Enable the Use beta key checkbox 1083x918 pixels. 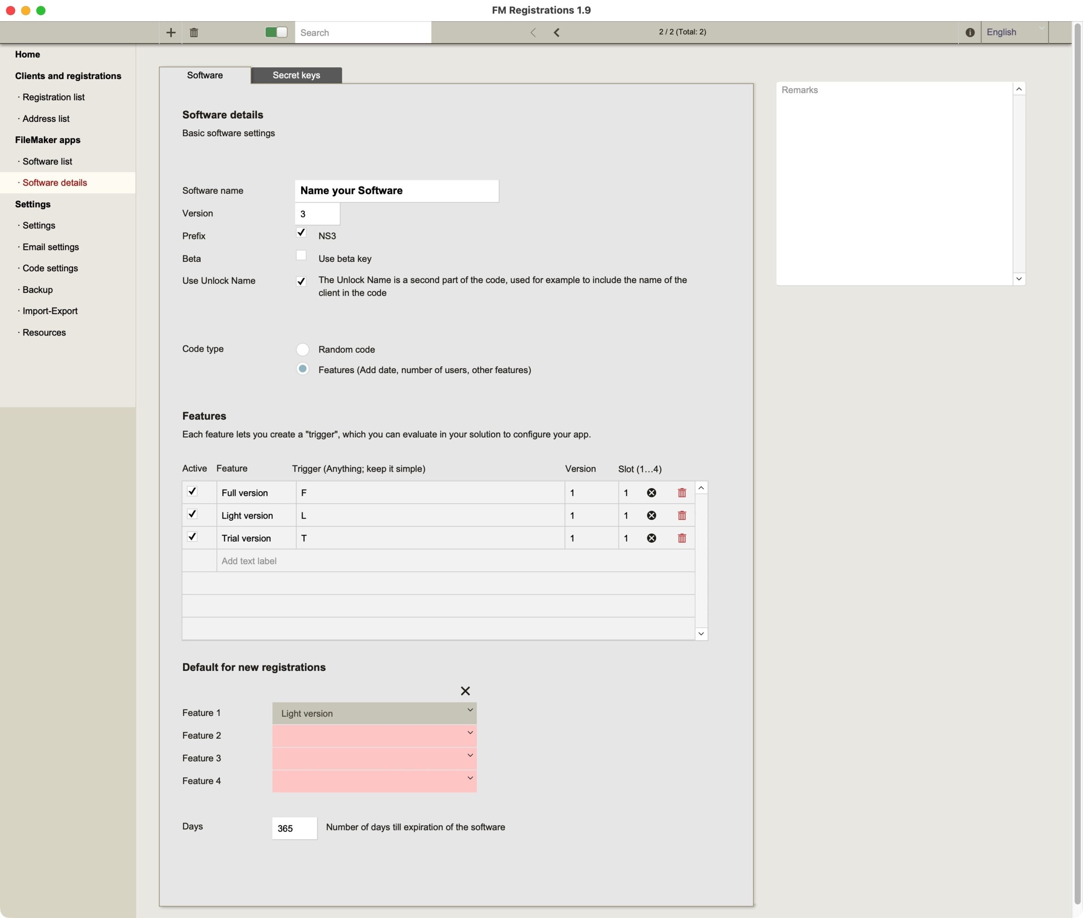(301, 255)
